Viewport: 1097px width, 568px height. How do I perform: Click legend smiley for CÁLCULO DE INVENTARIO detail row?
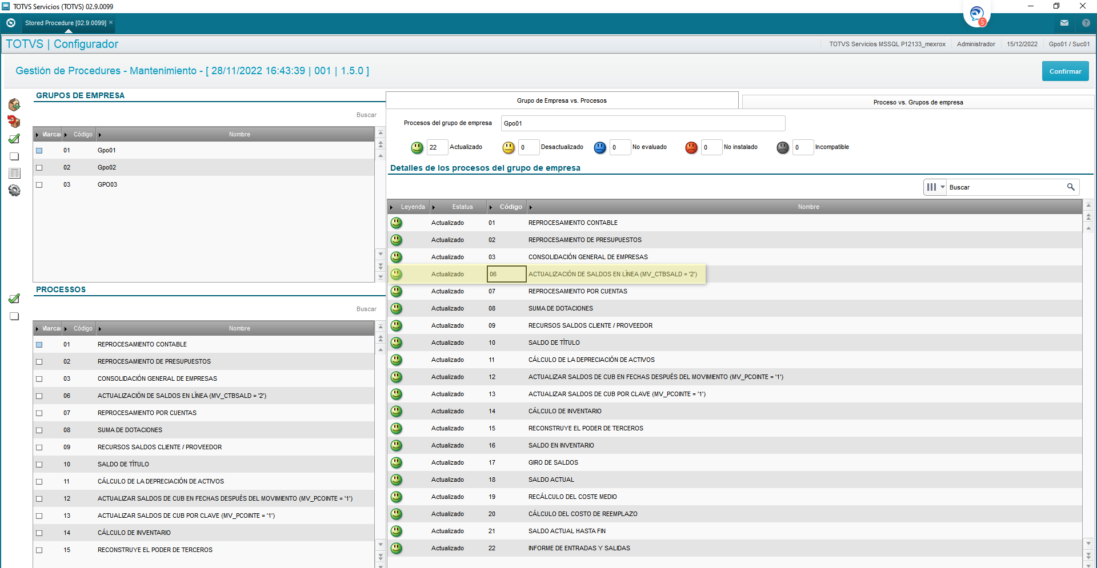(397, 411)
